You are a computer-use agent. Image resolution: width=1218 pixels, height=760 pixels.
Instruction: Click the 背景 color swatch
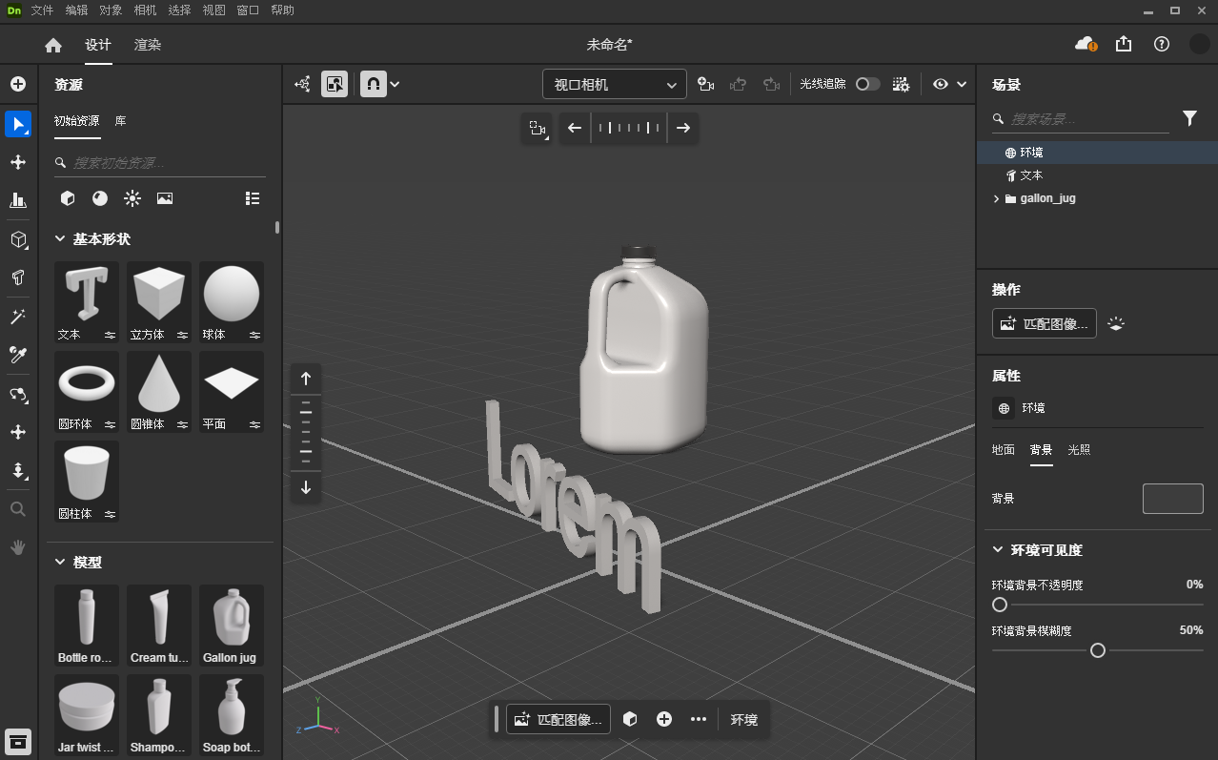1172,498
